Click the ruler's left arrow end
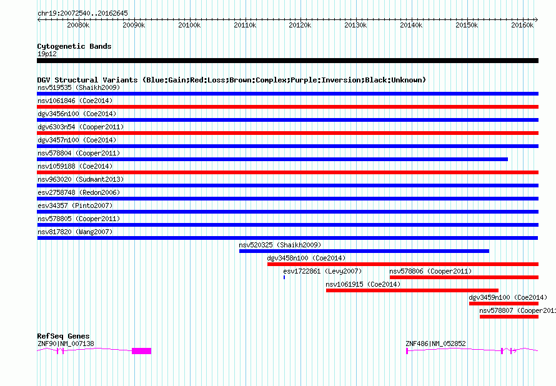The height and width of the screenshot is (386, 556). pyautogui.click(x=39, y=20)
